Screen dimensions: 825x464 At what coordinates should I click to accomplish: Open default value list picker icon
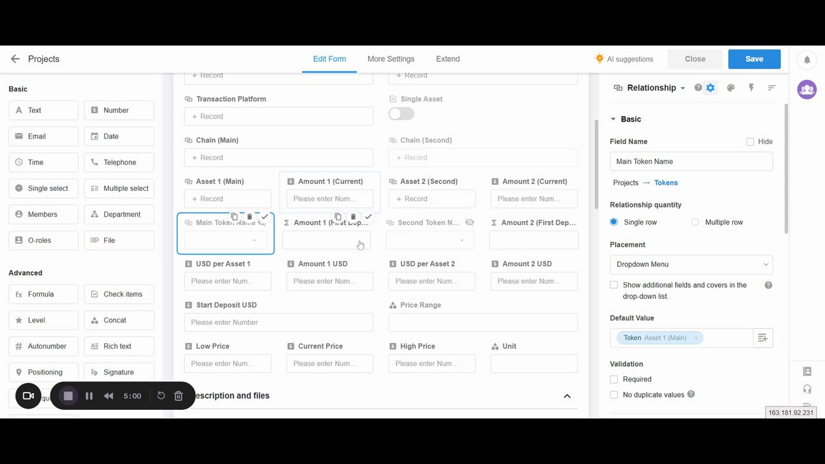[762, 338]
